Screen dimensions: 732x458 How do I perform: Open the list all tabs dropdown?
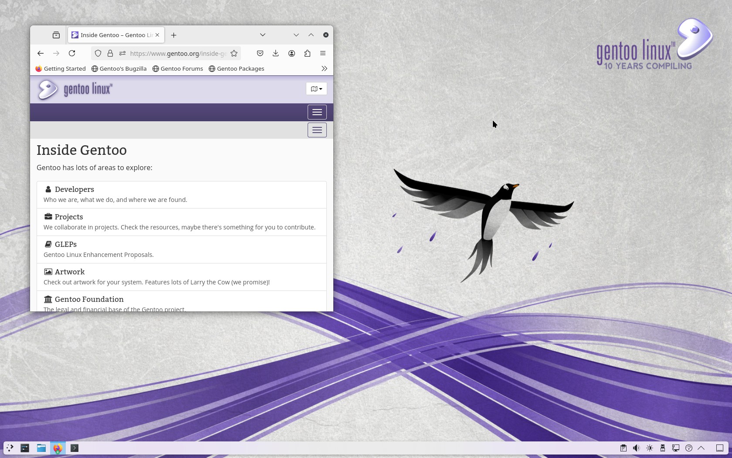click(263, 35)
